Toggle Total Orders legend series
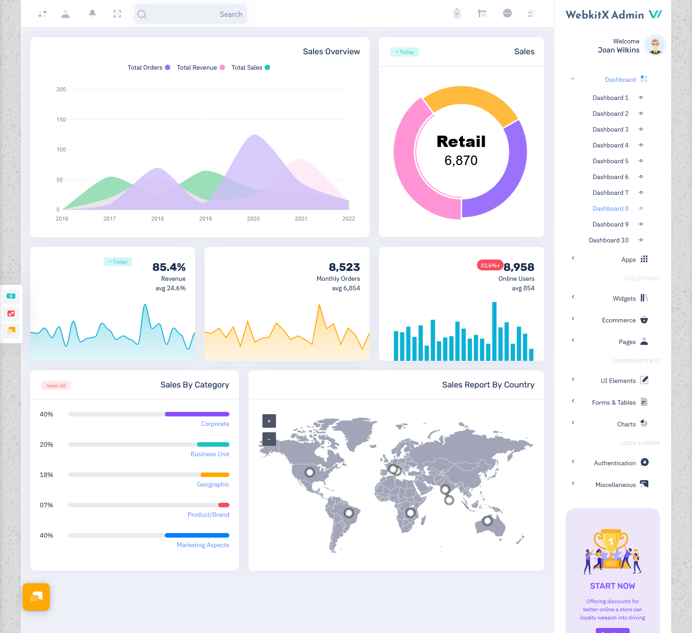 click(x=149, y=67)
